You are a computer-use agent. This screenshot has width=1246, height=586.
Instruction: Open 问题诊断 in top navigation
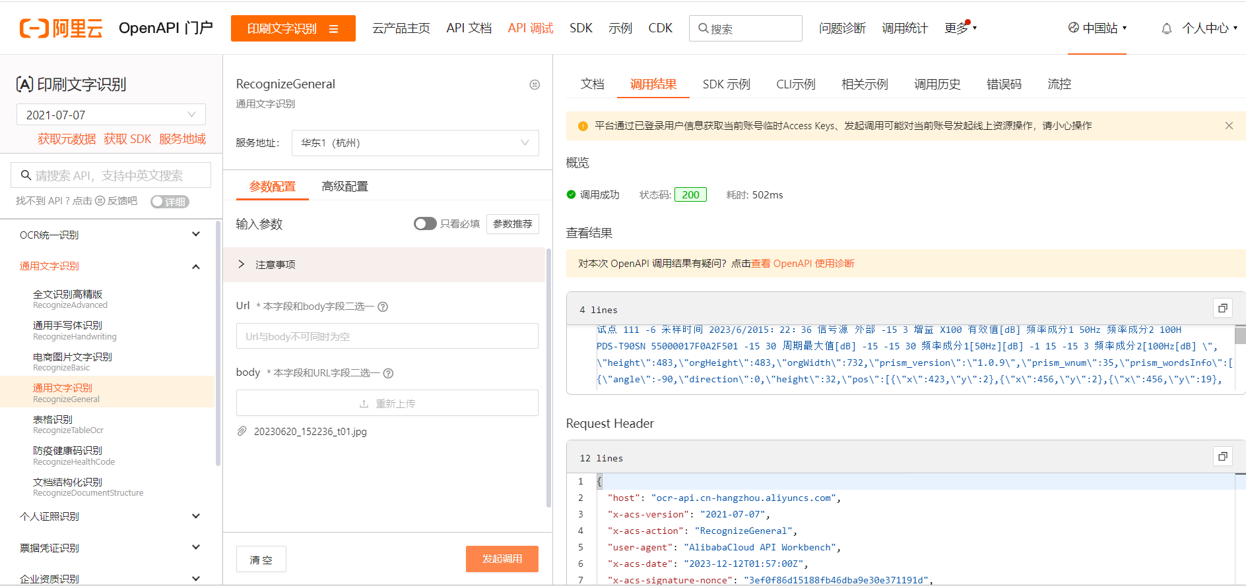pyautogui.click(x=842, y=28)
